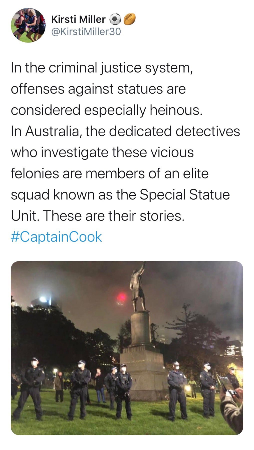The height and width of the screenshot is (450, 254).
Task: Click the soccer ball emoji icon
Action: point(115,19)
